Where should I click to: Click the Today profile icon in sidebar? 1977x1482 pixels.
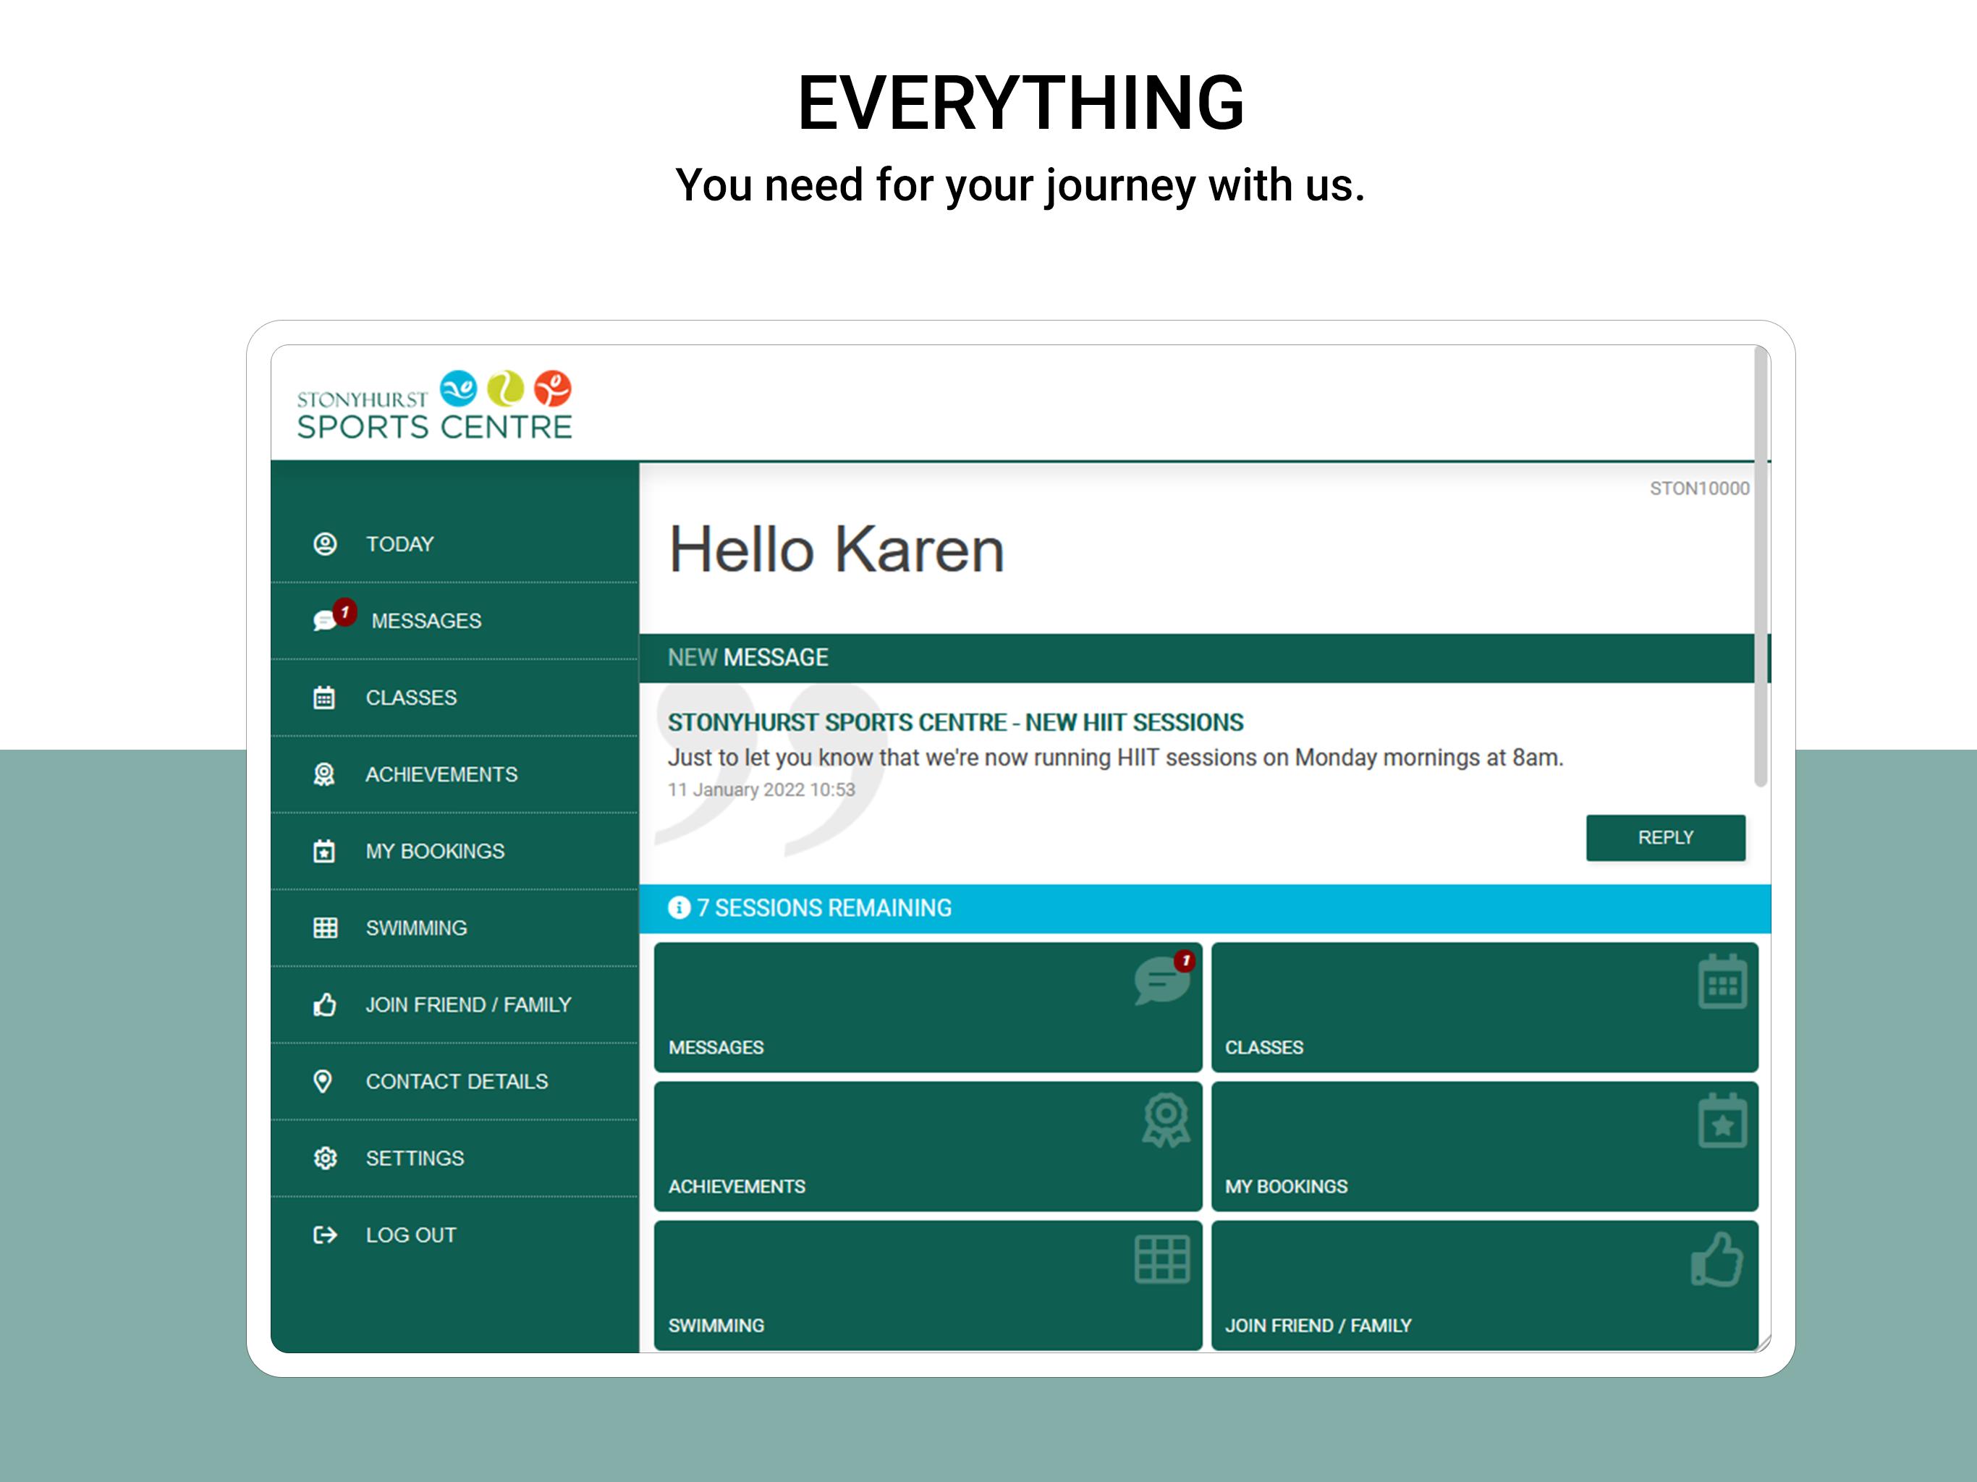[326, 543]
